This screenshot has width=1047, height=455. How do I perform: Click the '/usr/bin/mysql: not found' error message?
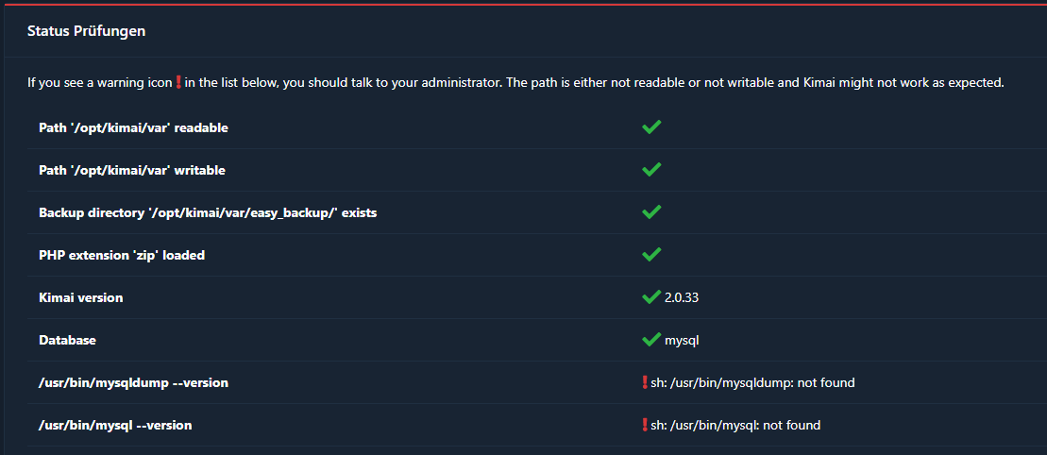pos(735,425)
